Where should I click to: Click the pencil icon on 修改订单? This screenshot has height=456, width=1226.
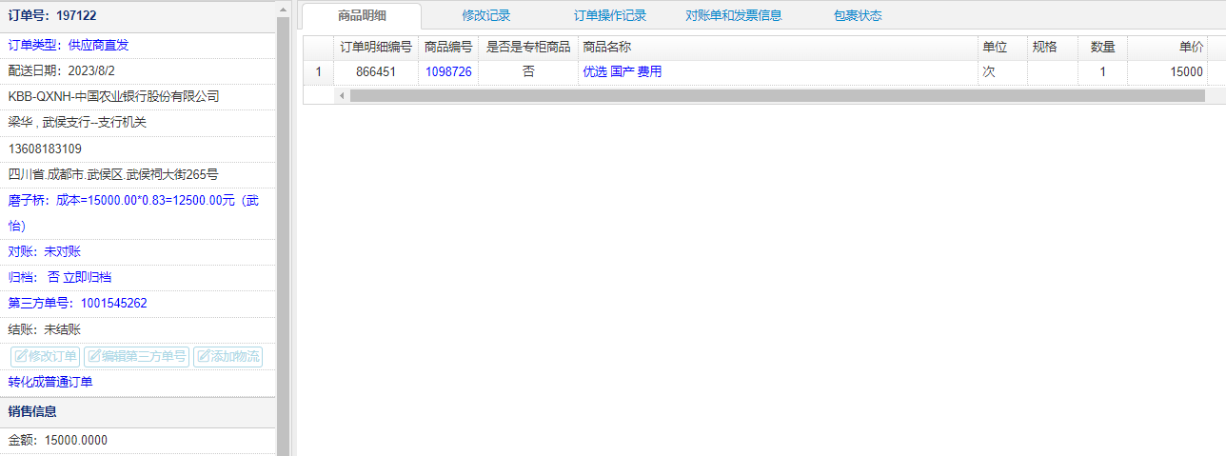point(21,356)
